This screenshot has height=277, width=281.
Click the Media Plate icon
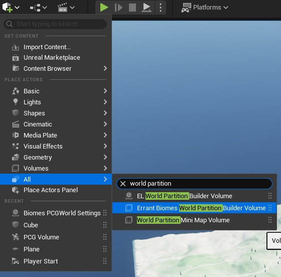pyautogui.click(x=16, y=135)
